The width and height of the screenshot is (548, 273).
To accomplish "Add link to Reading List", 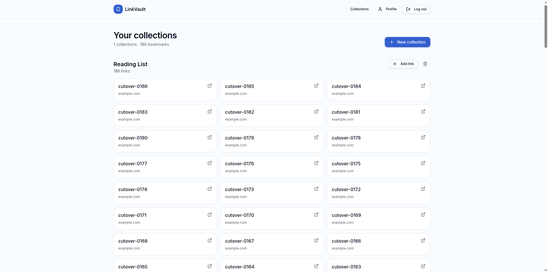I will pos(403,64).
